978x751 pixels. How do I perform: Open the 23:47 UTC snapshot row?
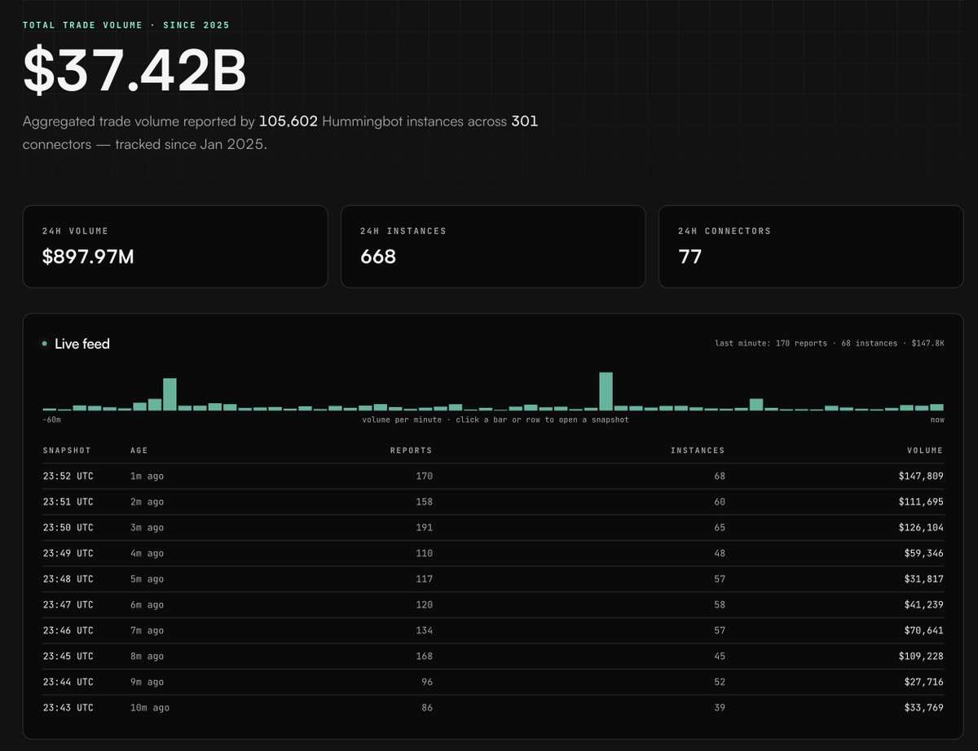pyautogui.click(x=493, y=605)
